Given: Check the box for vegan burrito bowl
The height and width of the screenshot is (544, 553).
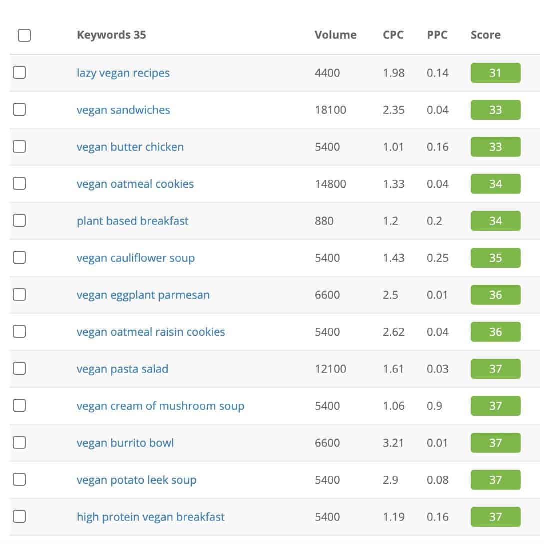Looking at the screenshot, I should [x=19, y=442].
